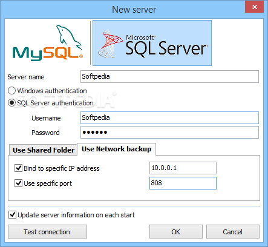Screen dimensions: 268x247
Task: Select the Microsoft SQL Server logo
Action: (x=152, y=43)
